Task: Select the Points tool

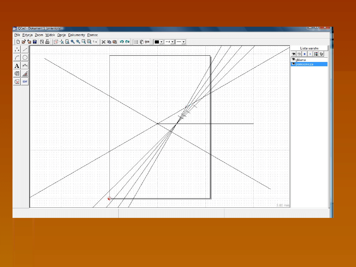Action: click(x=17, y=49)
